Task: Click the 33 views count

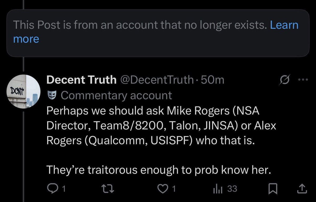Action: 232,189
